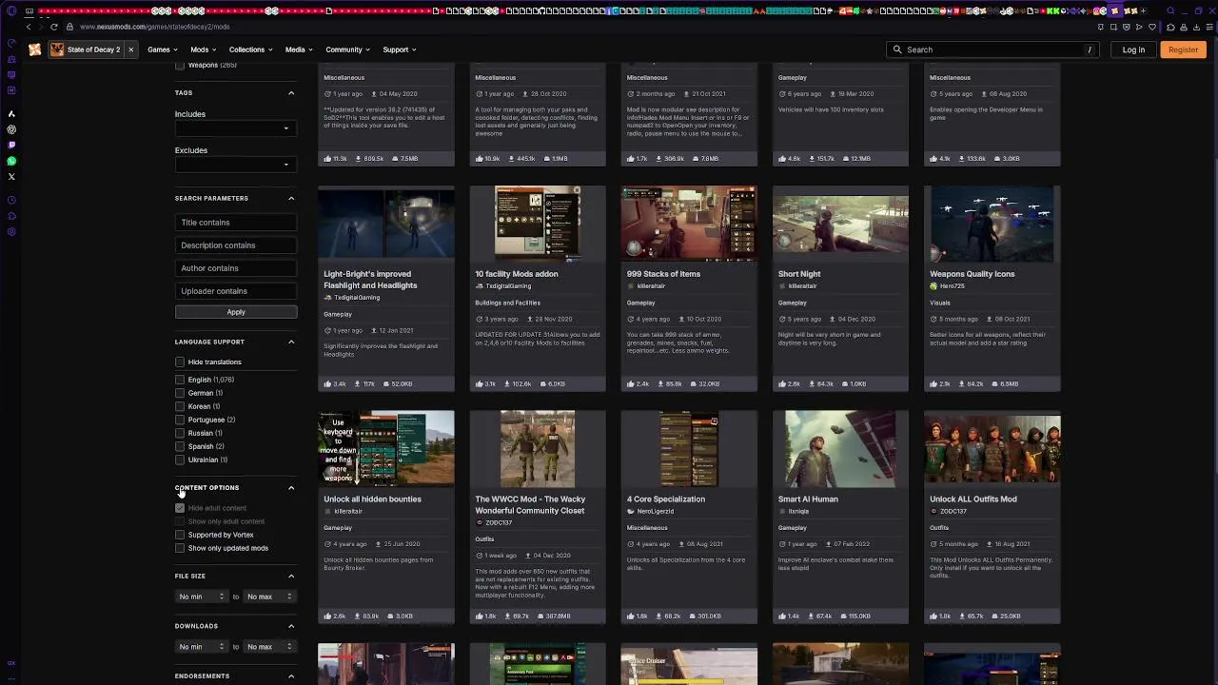Image resolution: width=1218 pixels, height=685 pixels.
Task: Open the Unlock all hidden bounties mod link
Action: (x=372, y=499)
